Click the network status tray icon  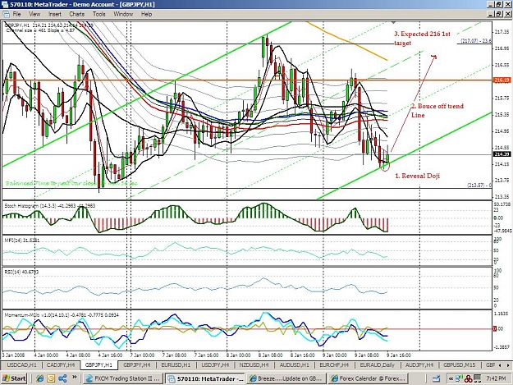460,378
